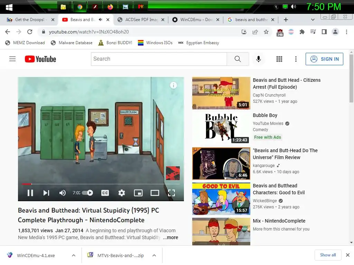This screenshot has height=265, width=354.
Task: Reload the current page
Action: 30,32
